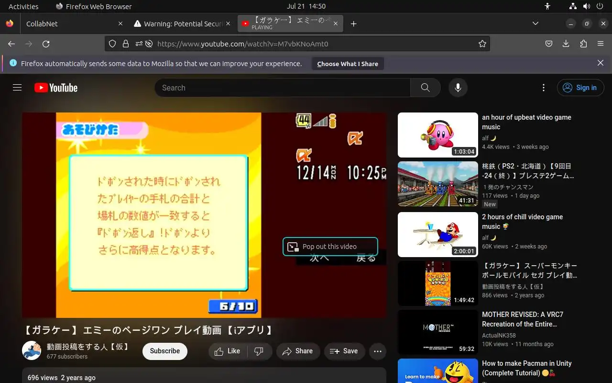Open YouTube settings three-dot menu

click(544, 88)
